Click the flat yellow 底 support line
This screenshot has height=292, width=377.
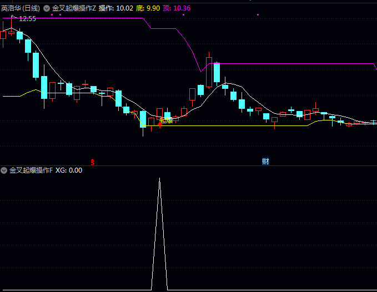[x=233, y=126]
